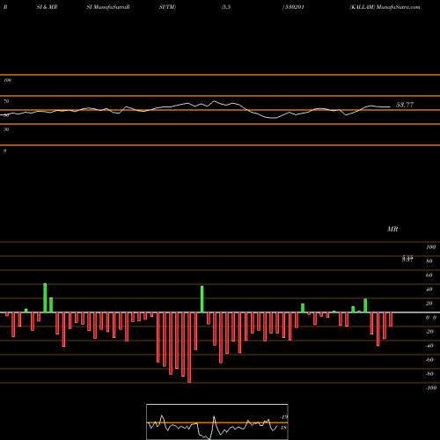
Task: Click the -20 label on MR axis
Action: click(x=429, y=332)
